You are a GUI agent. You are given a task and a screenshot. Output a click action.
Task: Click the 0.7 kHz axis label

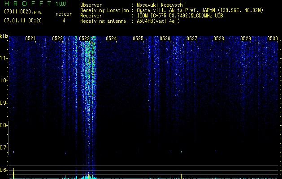4,148
